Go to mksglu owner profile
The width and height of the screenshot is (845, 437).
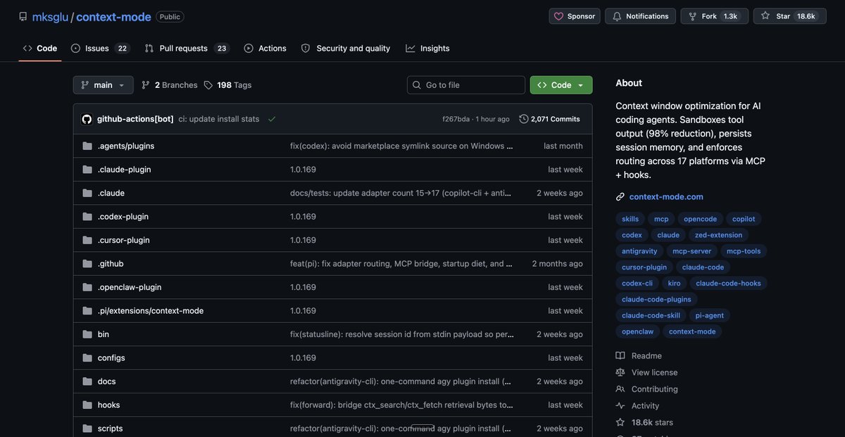coord(50,16)
